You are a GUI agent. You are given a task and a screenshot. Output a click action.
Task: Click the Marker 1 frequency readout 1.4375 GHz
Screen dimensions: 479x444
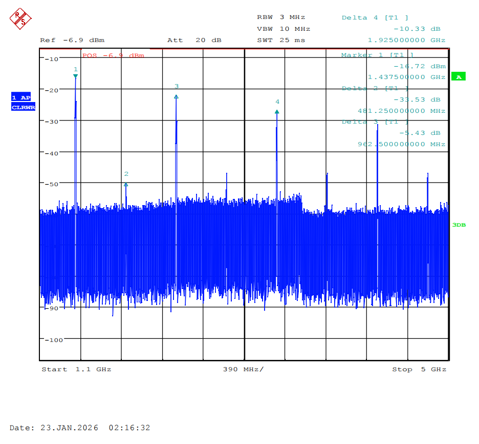406,77
